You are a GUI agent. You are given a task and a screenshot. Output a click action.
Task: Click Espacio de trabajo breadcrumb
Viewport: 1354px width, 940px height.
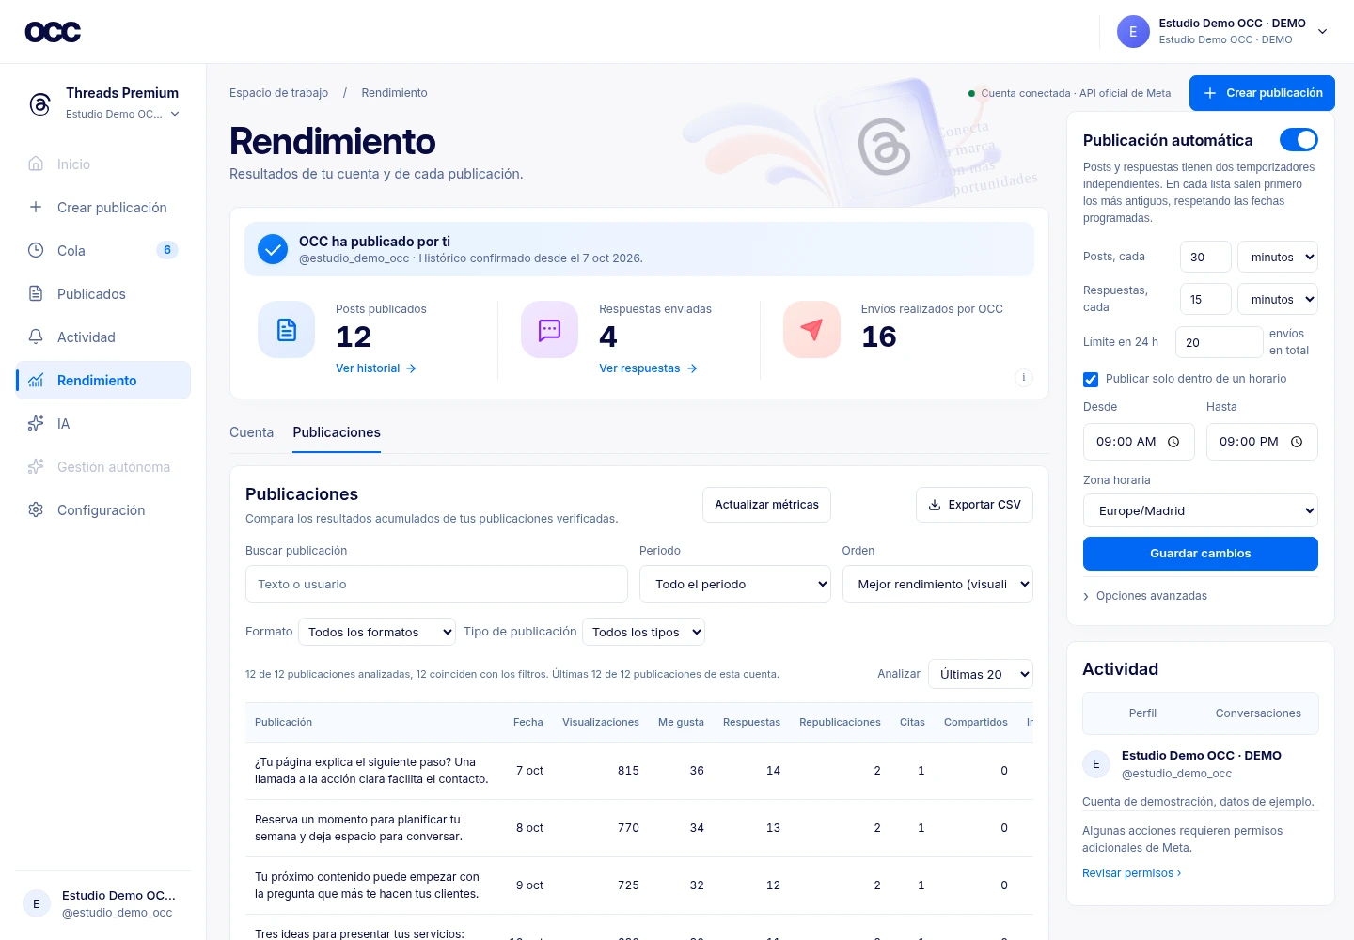click(278, 93)
